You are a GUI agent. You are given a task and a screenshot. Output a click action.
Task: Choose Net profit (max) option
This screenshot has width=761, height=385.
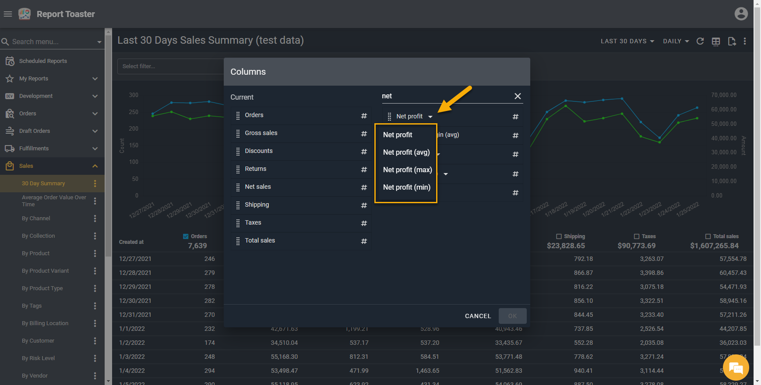(x=407, y=170)
